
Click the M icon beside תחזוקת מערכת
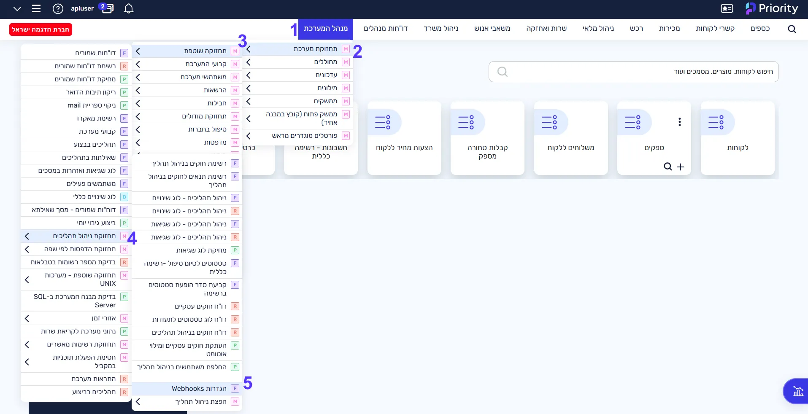coord(346,49)
